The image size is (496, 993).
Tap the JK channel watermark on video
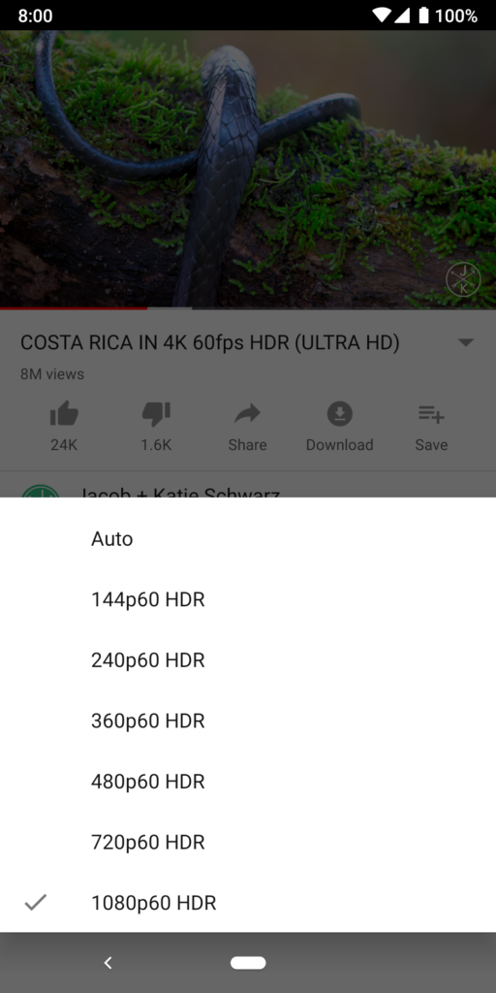[463, 279]
